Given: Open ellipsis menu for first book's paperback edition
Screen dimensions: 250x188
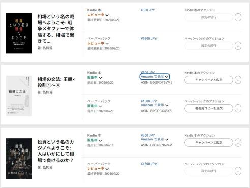Looking at the screenshot, I should pos(238,46).
